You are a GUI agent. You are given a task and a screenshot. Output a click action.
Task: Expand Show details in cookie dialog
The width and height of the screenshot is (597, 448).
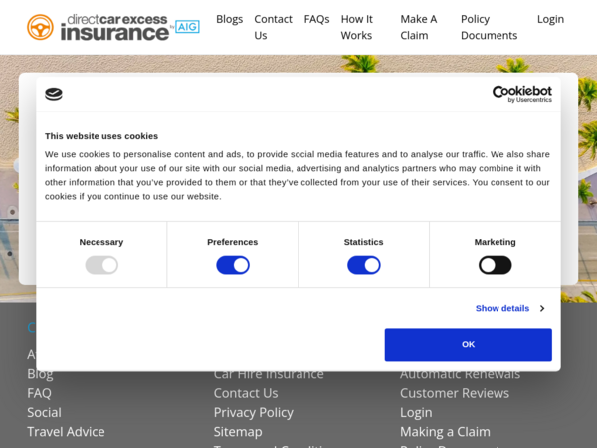[x=509, y=308]
